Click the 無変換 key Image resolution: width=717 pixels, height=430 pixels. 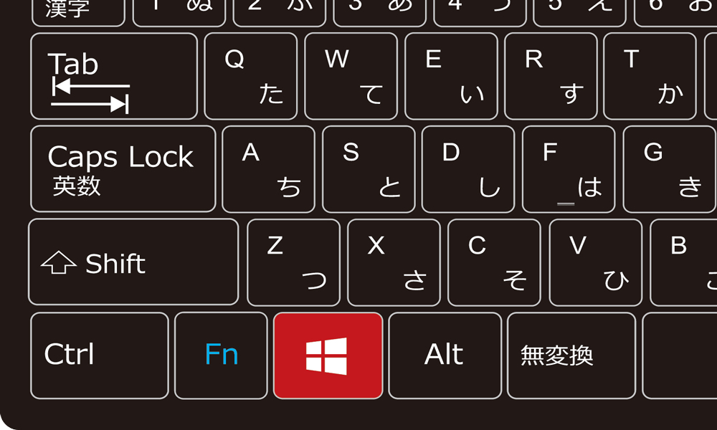point(571,355)
